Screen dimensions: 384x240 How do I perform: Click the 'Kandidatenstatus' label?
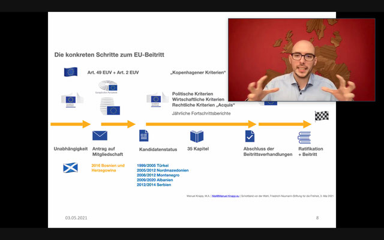[158, 149]
